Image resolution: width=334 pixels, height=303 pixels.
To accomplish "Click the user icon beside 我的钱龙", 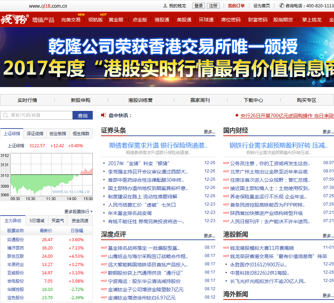I will click(165, 6).
